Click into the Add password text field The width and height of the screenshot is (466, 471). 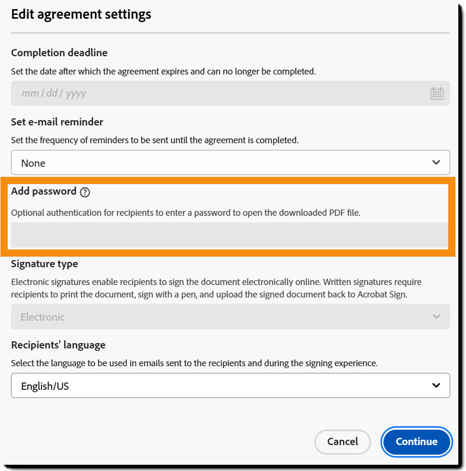[x=229, y=235]
